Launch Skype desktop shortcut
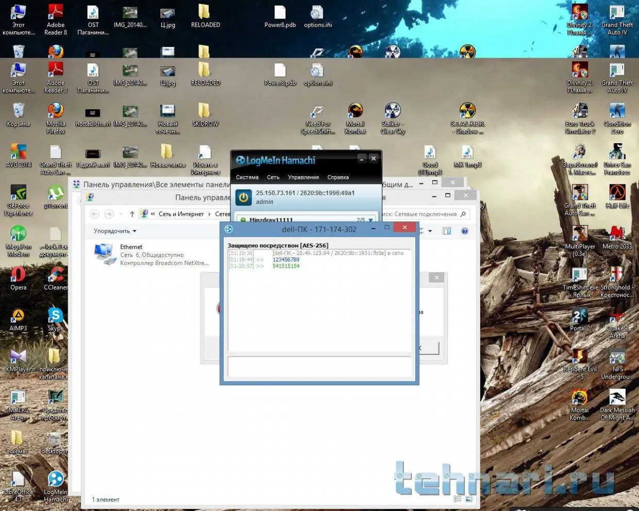The width and height of the screenshot is (639, 511). 56,319
